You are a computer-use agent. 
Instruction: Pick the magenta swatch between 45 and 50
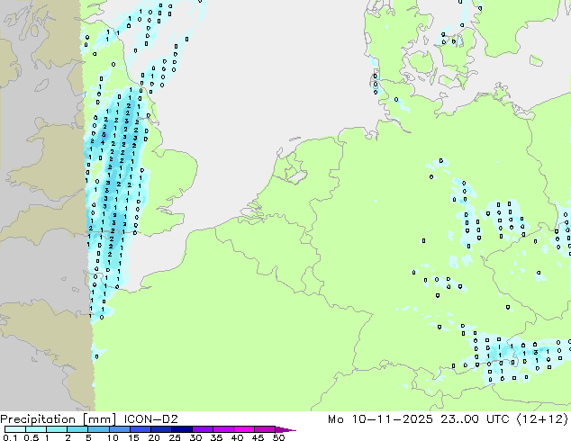(265, 429)
